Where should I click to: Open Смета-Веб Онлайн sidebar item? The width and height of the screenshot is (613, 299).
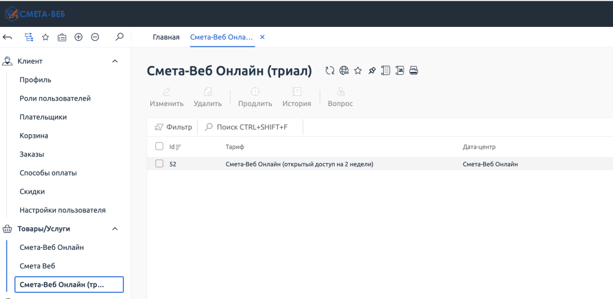tap(51, 247)
